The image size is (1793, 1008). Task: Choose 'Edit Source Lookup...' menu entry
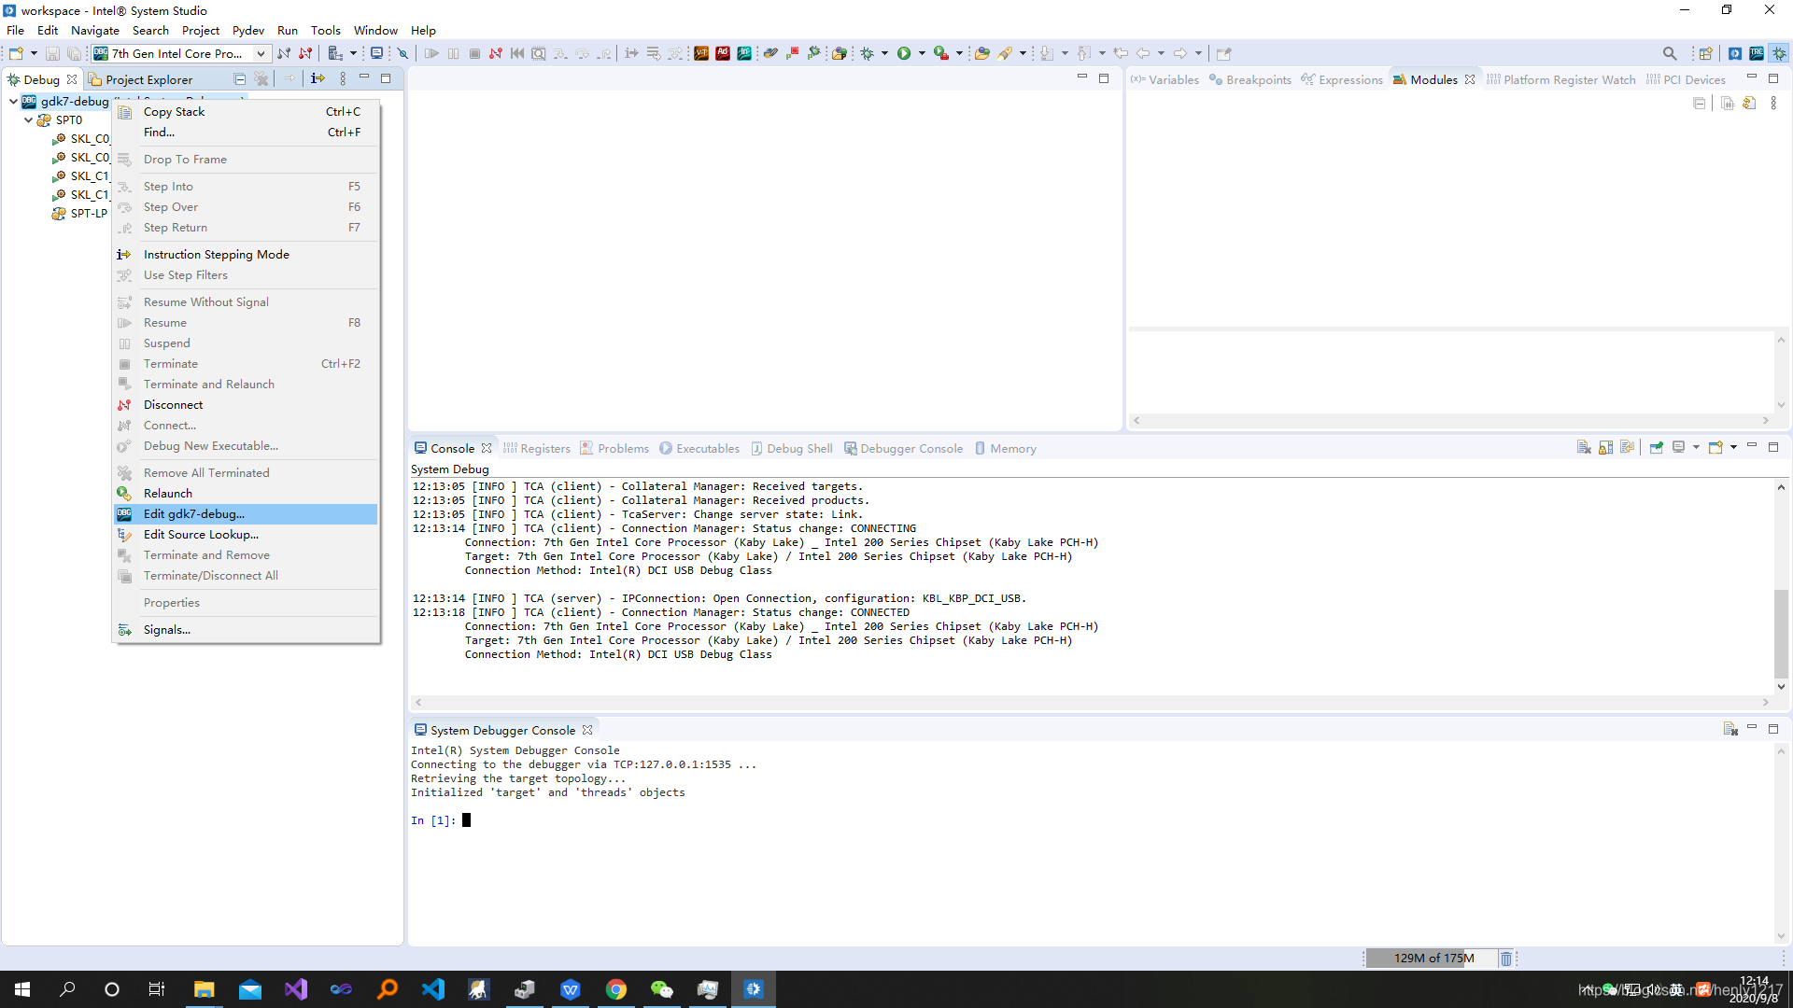click(246, 535)
